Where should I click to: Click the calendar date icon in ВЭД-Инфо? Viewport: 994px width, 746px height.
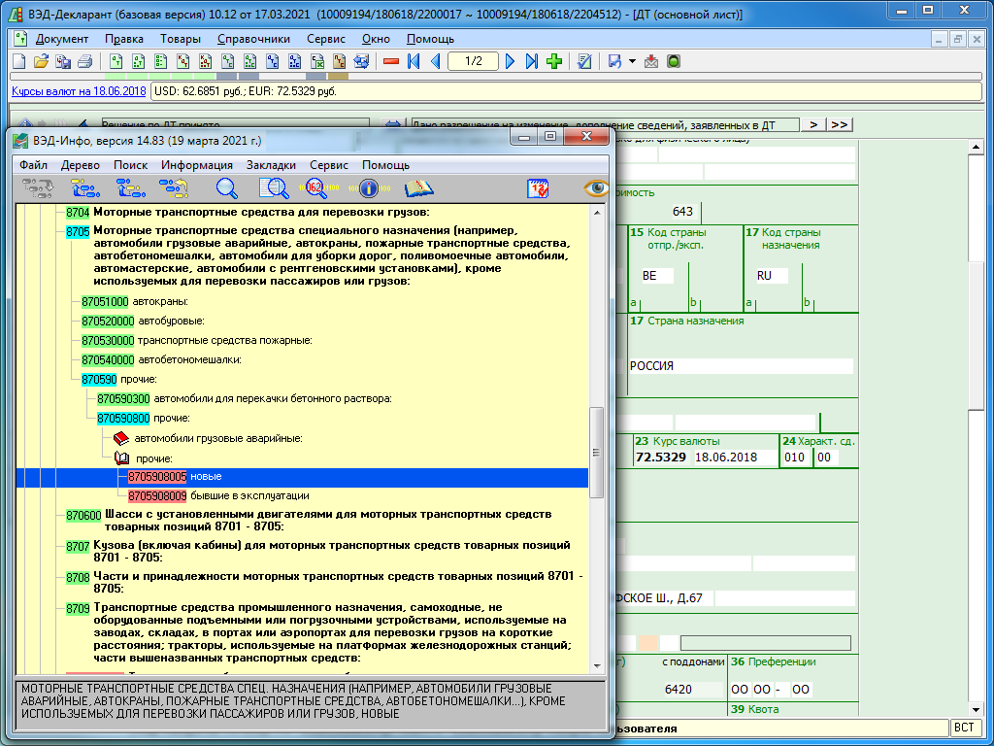[x=539, y=188]
